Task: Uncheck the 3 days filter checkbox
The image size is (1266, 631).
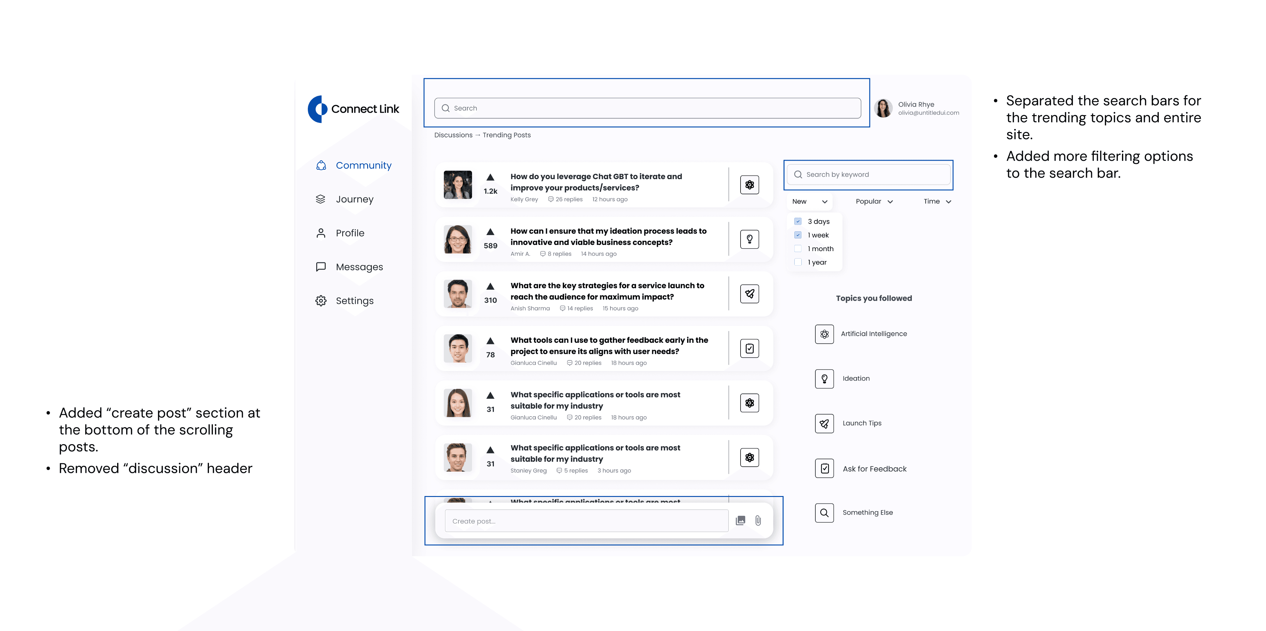Action: tap(798, 221)
